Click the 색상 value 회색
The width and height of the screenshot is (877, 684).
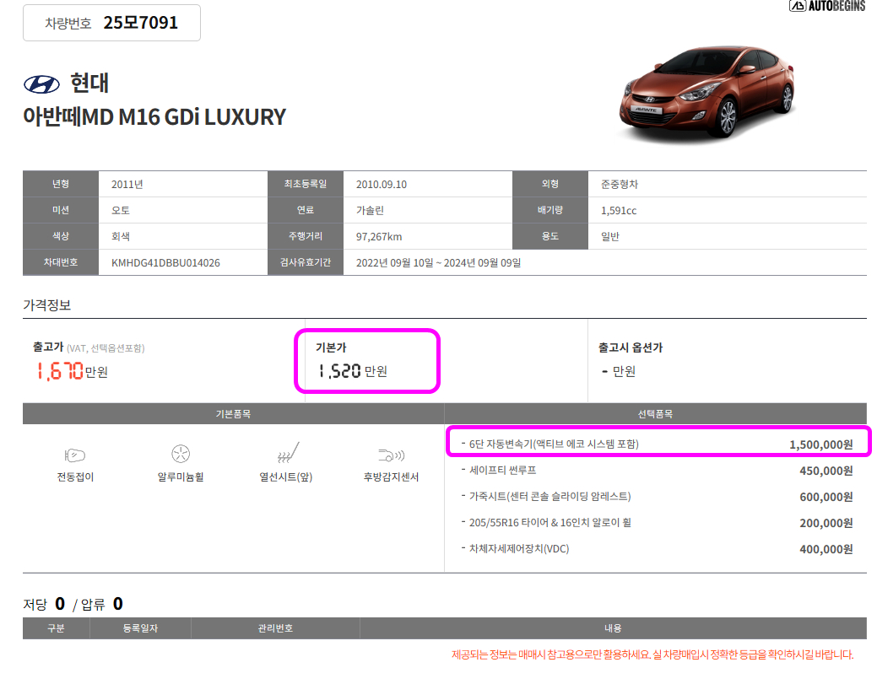[121, 237]
